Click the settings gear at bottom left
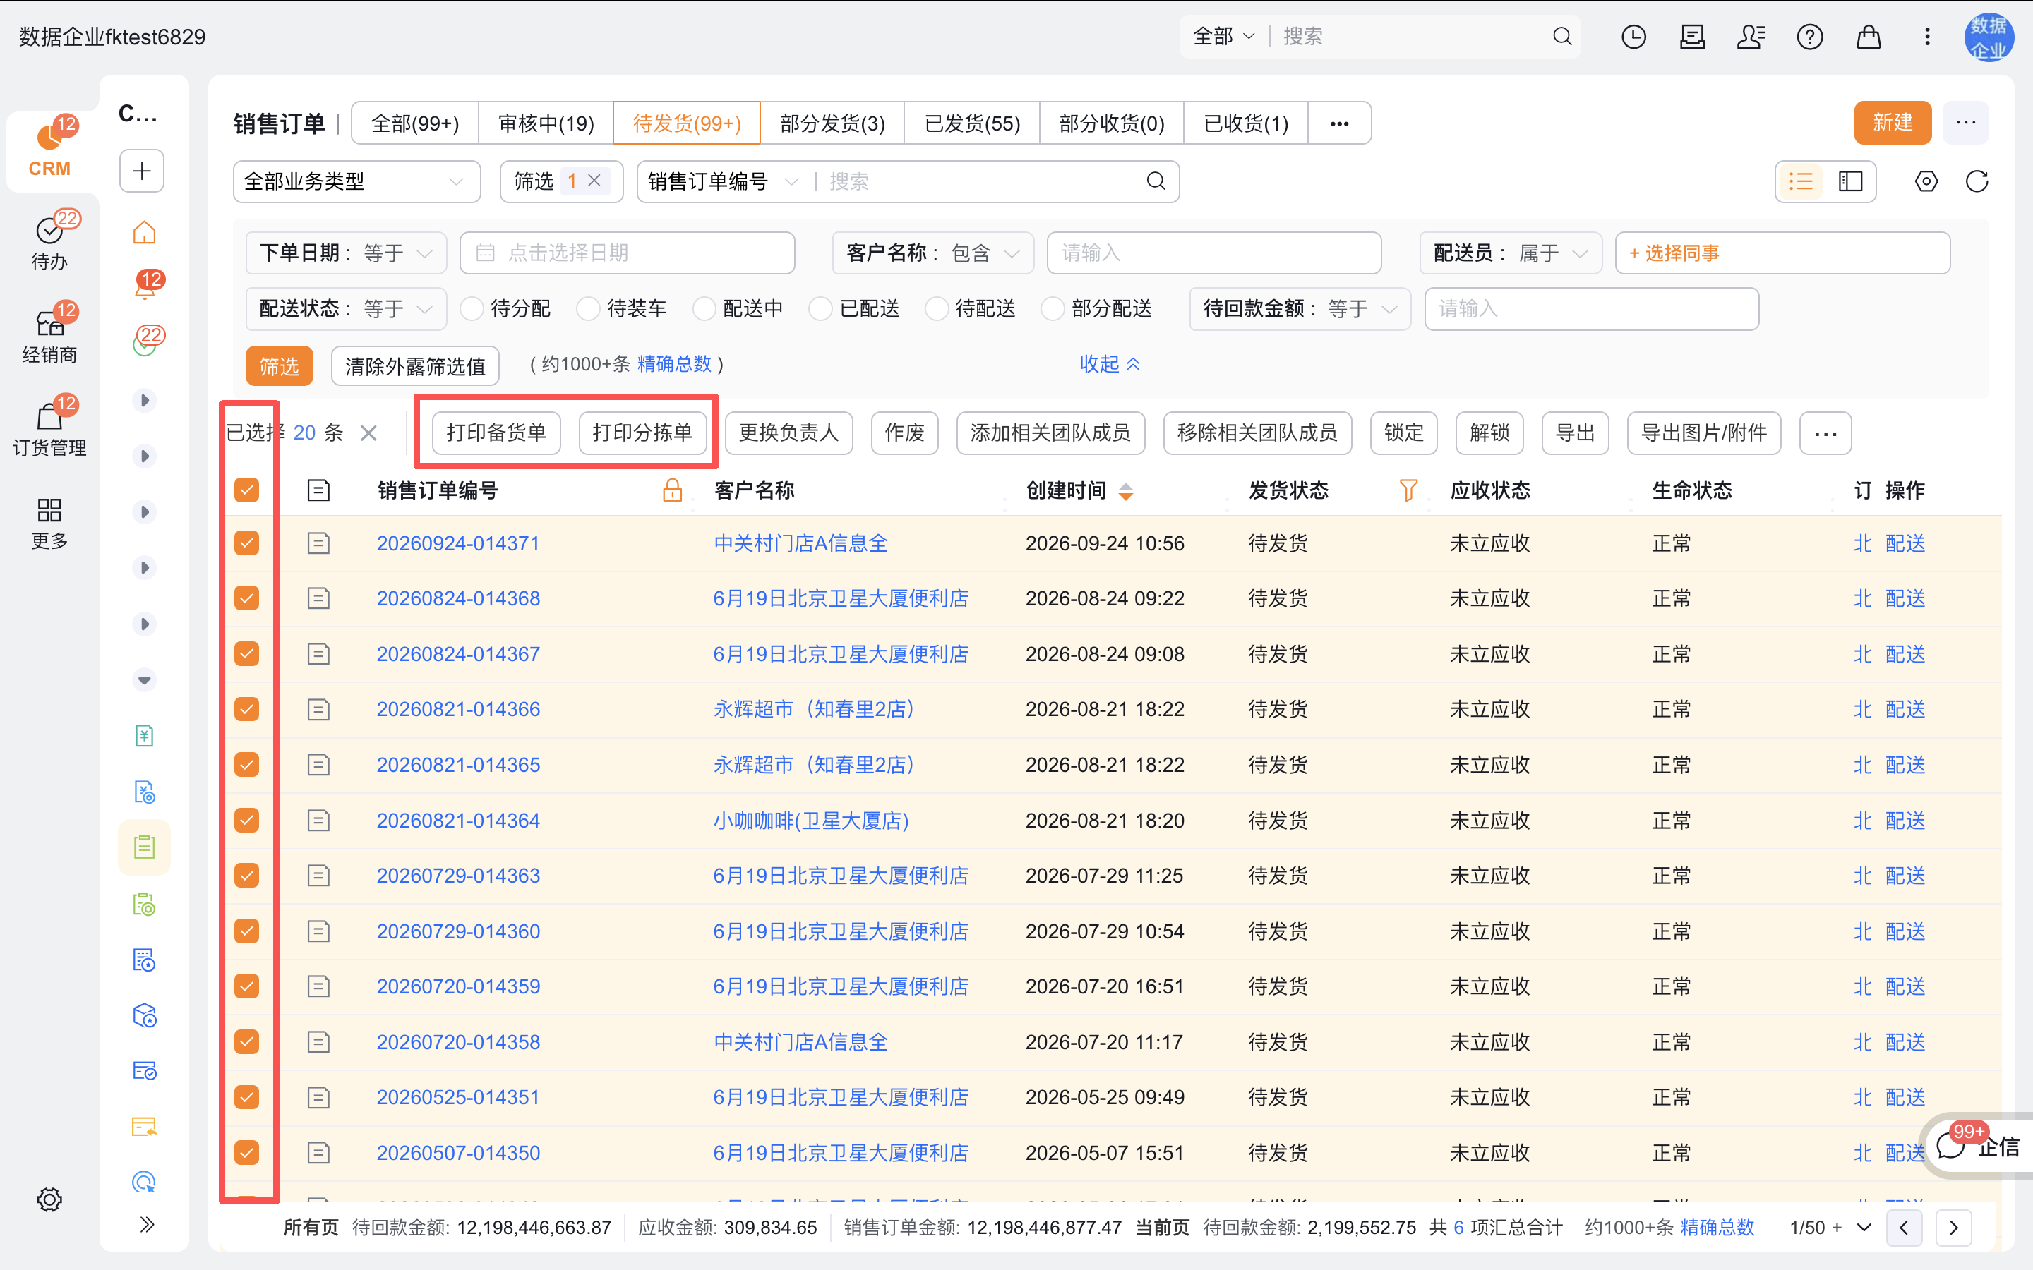Image resolution: width=2033 pixels, height=1270 pixels. pos(49,1199)
